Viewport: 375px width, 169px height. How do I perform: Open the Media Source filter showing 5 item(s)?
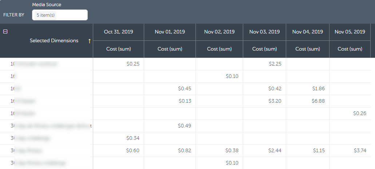point(60,15)
